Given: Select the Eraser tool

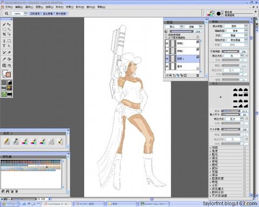Looking at the screenshot, I should pyautogui.click(x=9, y=52).
